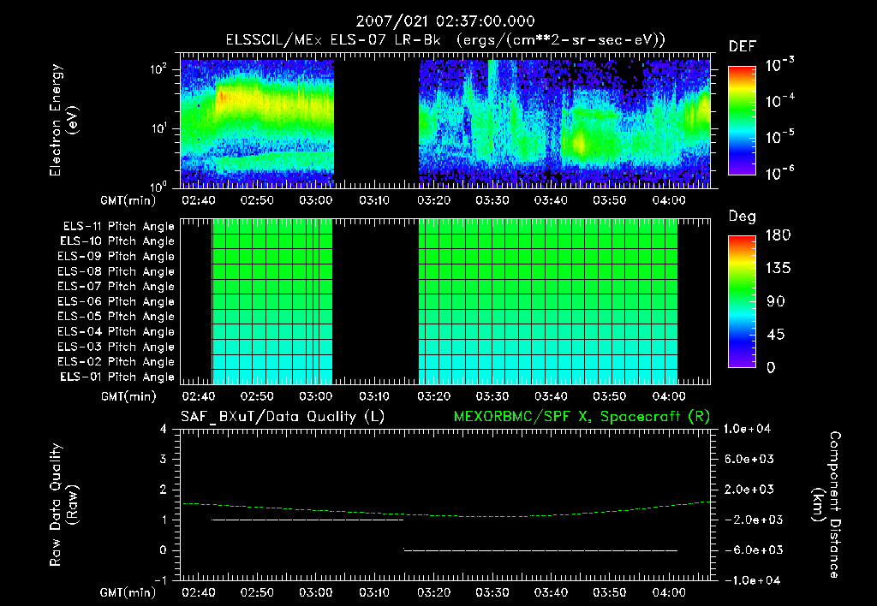
Task: Click 04:00 tick label under data quality panel
Action: point(669,592)
